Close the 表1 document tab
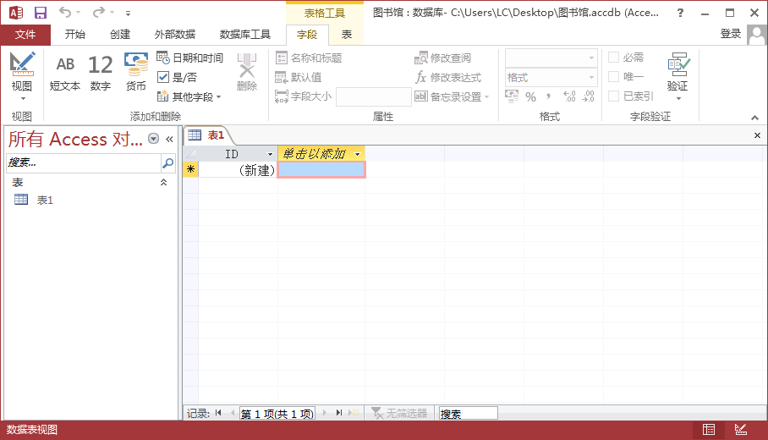 click(757, 135)
